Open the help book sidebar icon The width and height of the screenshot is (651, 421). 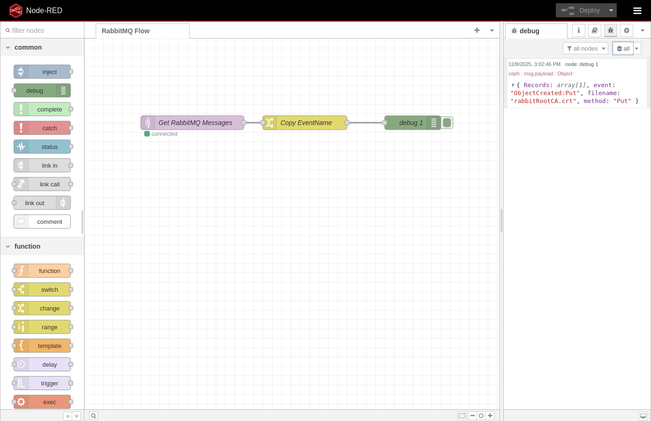[x=594, y=30]
